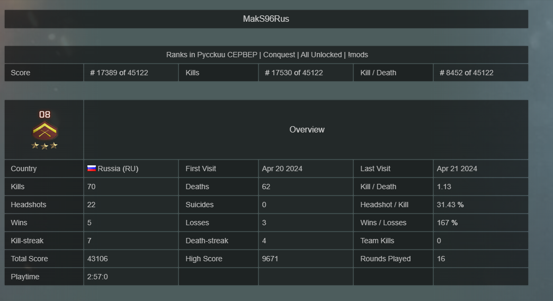Image resolution: width=553 pixels, height=301 pixels.
Task: Select the Russia (RU) country text
Action: (x=118, y=169)
